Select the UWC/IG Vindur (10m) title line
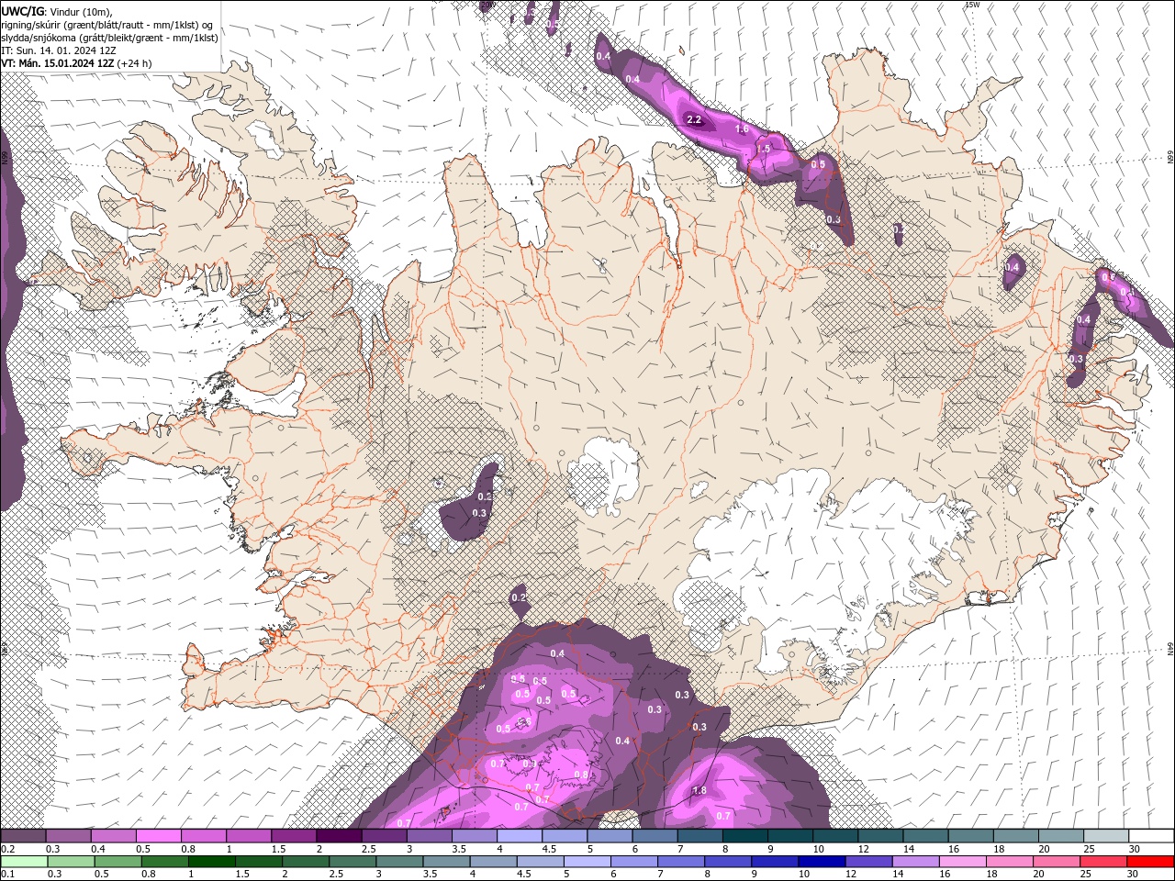 coord(56,11)
